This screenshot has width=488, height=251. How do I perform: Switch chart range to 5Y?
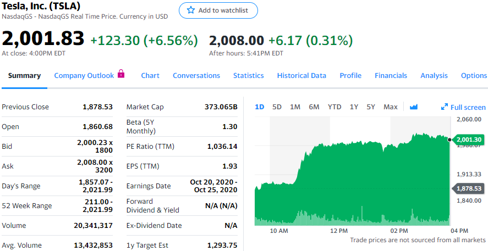pyautogui.click(x=371, y=107)
